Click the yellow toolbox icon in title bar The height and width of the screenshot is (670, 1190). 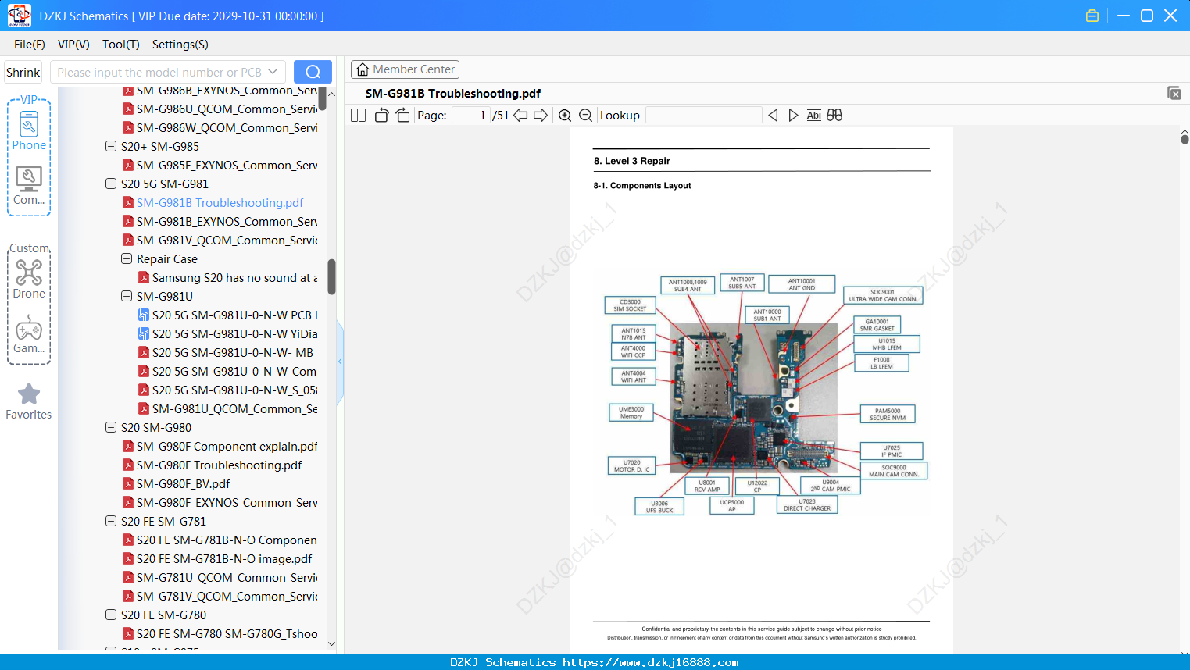(x=1092, y=16)
